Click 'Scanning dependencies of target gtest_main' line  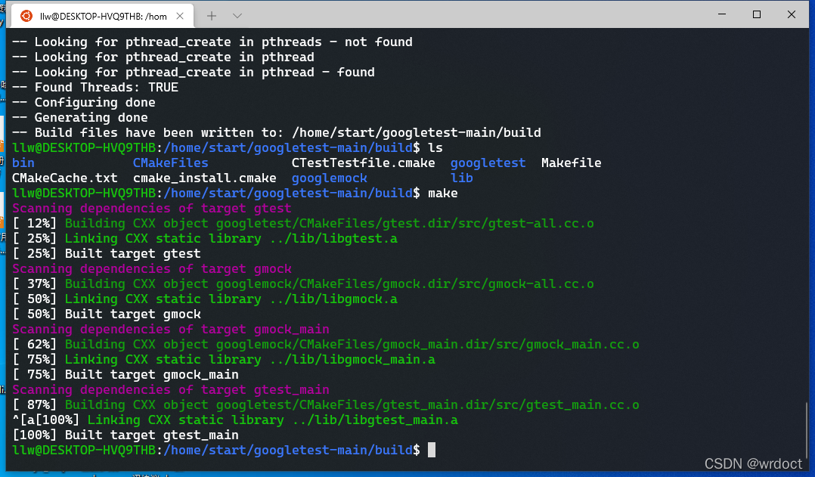coord(171,389)
